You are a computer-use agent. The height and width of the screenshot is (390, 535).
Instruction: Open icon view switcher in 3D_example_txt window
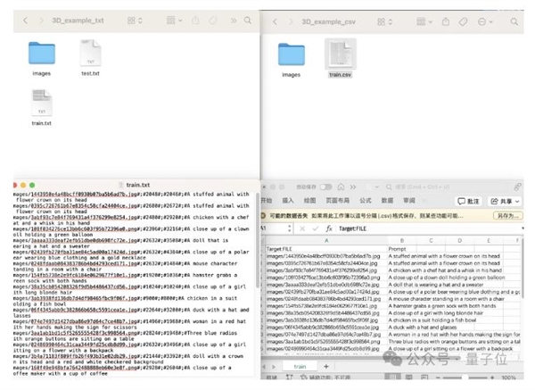click(x=135, y=21)
